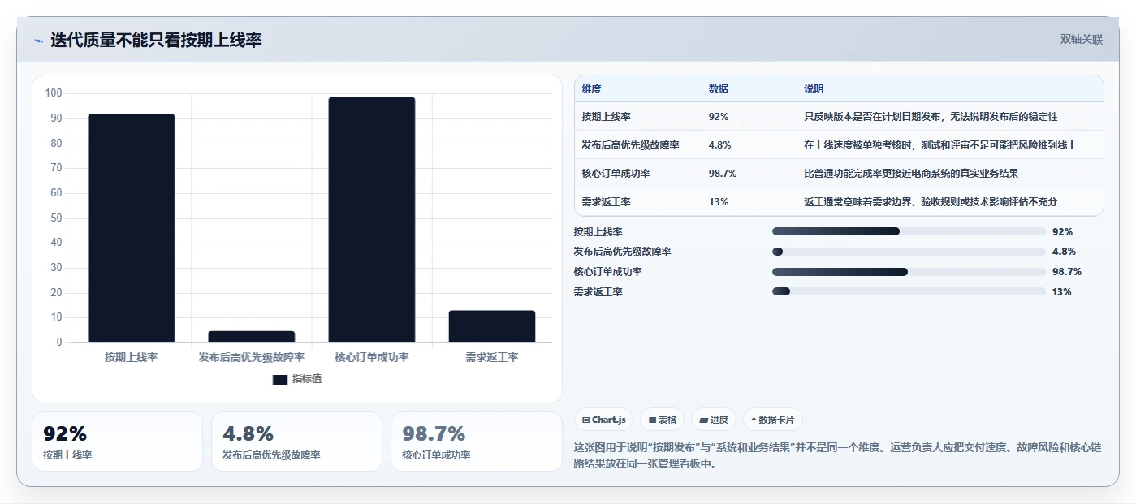
Task: Click the 100 value on the y-axis
Action: 54,93
